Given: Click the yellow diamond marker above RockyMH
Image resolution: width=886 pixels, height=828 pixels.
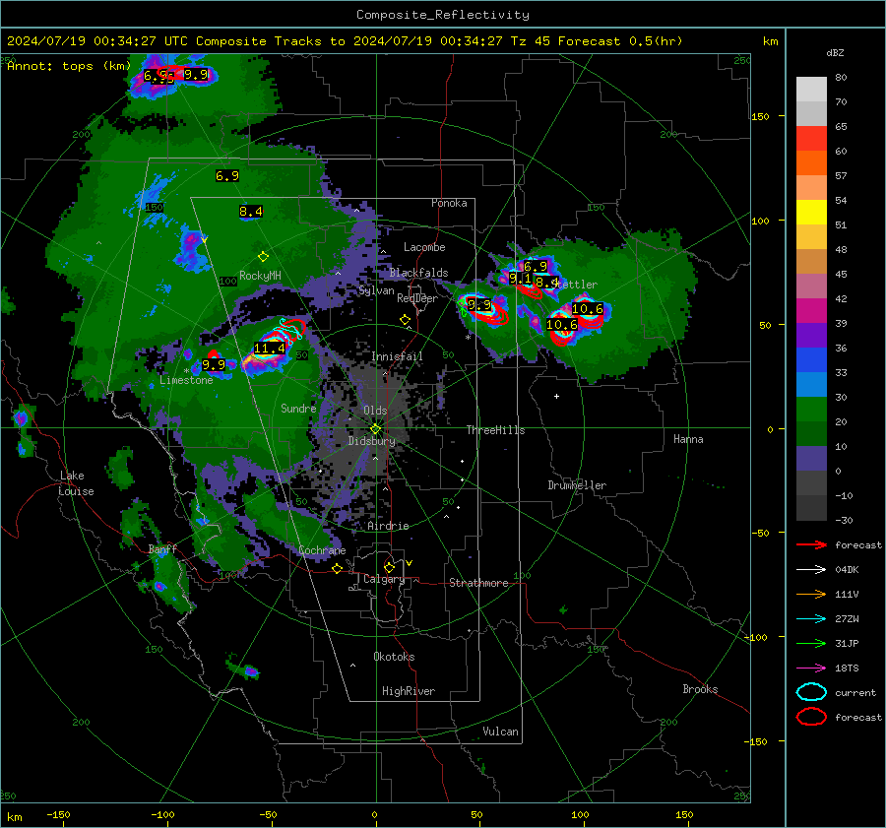Looking at the screenshot, I should point(263,257).
